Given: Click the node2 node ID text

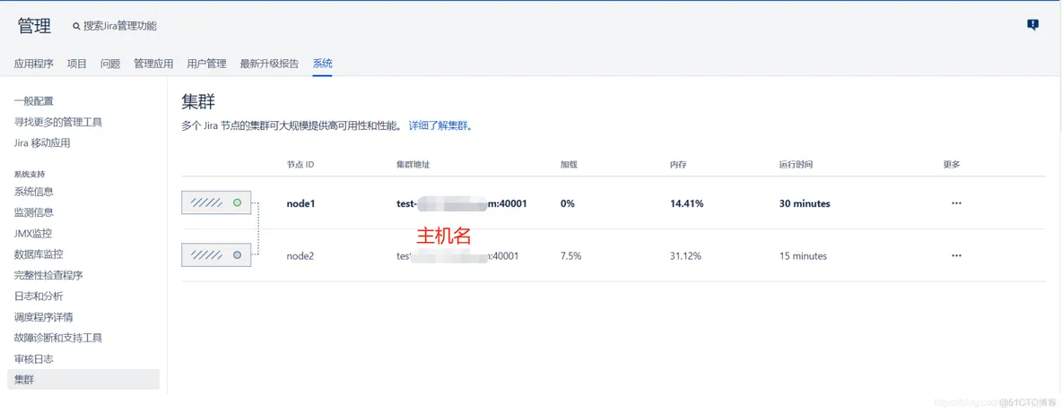Looking at the screenshot, I should (300, 255).
